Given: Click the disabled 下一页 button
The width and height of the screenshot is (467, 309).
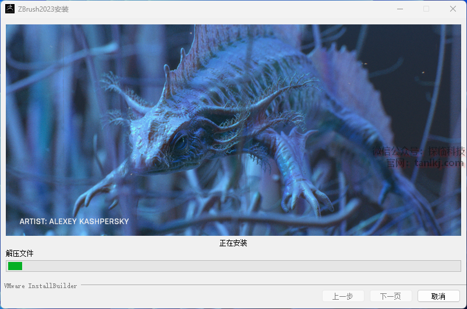Looking at the screenshot, I should tap(390, 296).
